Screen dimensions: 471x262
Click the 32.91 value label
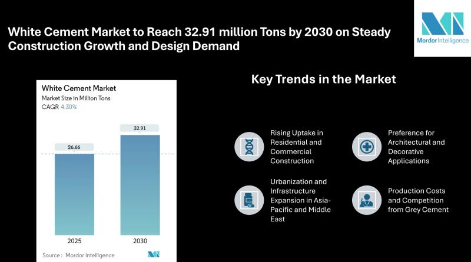pyautogui.click(x=140, y=128)
